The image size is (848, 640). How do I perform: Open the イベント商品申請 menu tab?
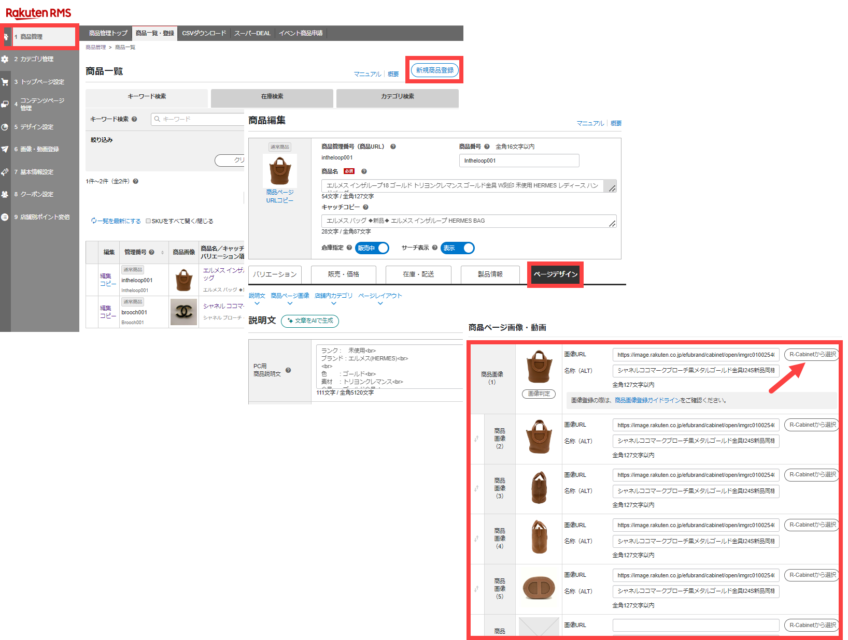(301, 33)
